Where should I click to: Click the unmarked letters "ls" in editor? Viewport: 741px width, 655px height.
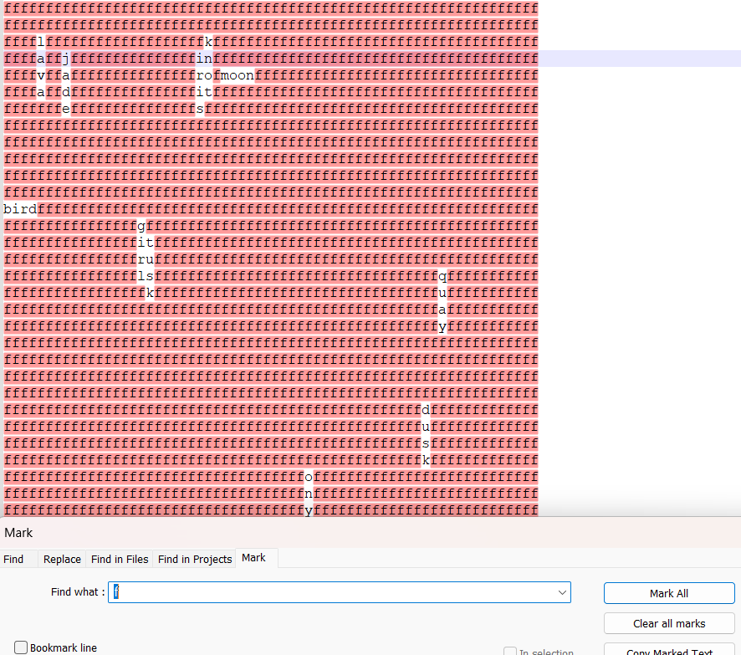[146, 276]
